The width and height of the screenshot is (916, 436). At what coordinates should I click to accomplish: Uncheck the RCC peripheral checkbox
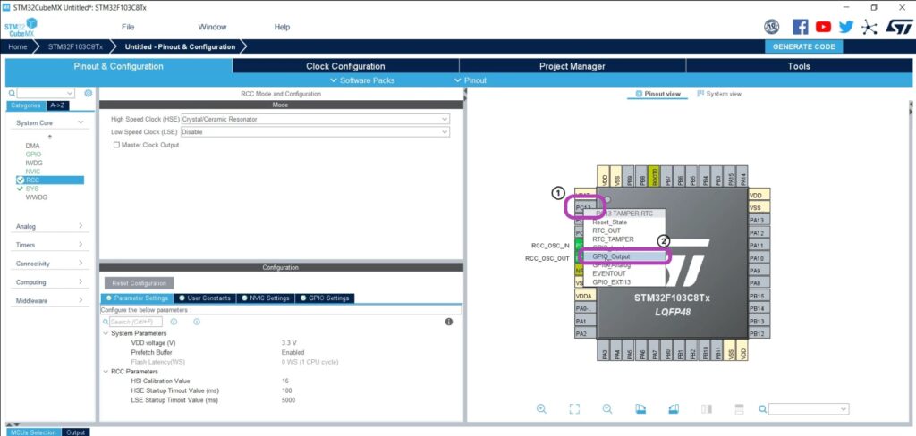tap(21, 180)
